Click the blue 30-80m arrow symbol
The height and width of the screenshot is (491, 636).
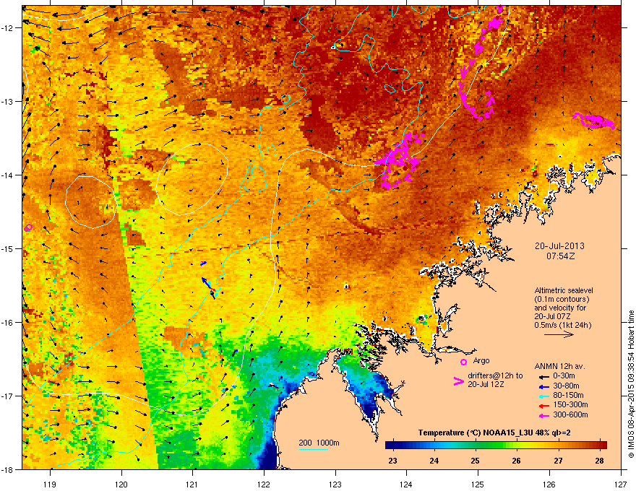[x=543, y=386]
